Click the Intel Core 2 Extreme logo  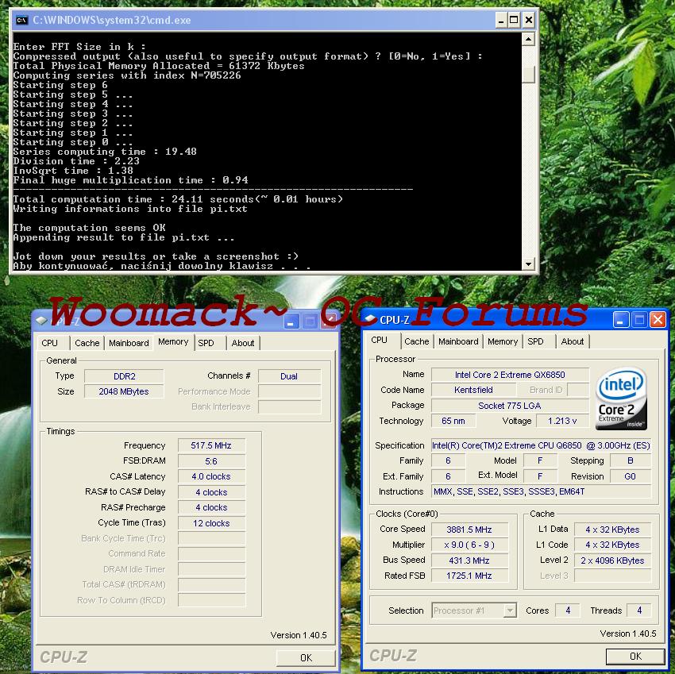tap(622, 398)
